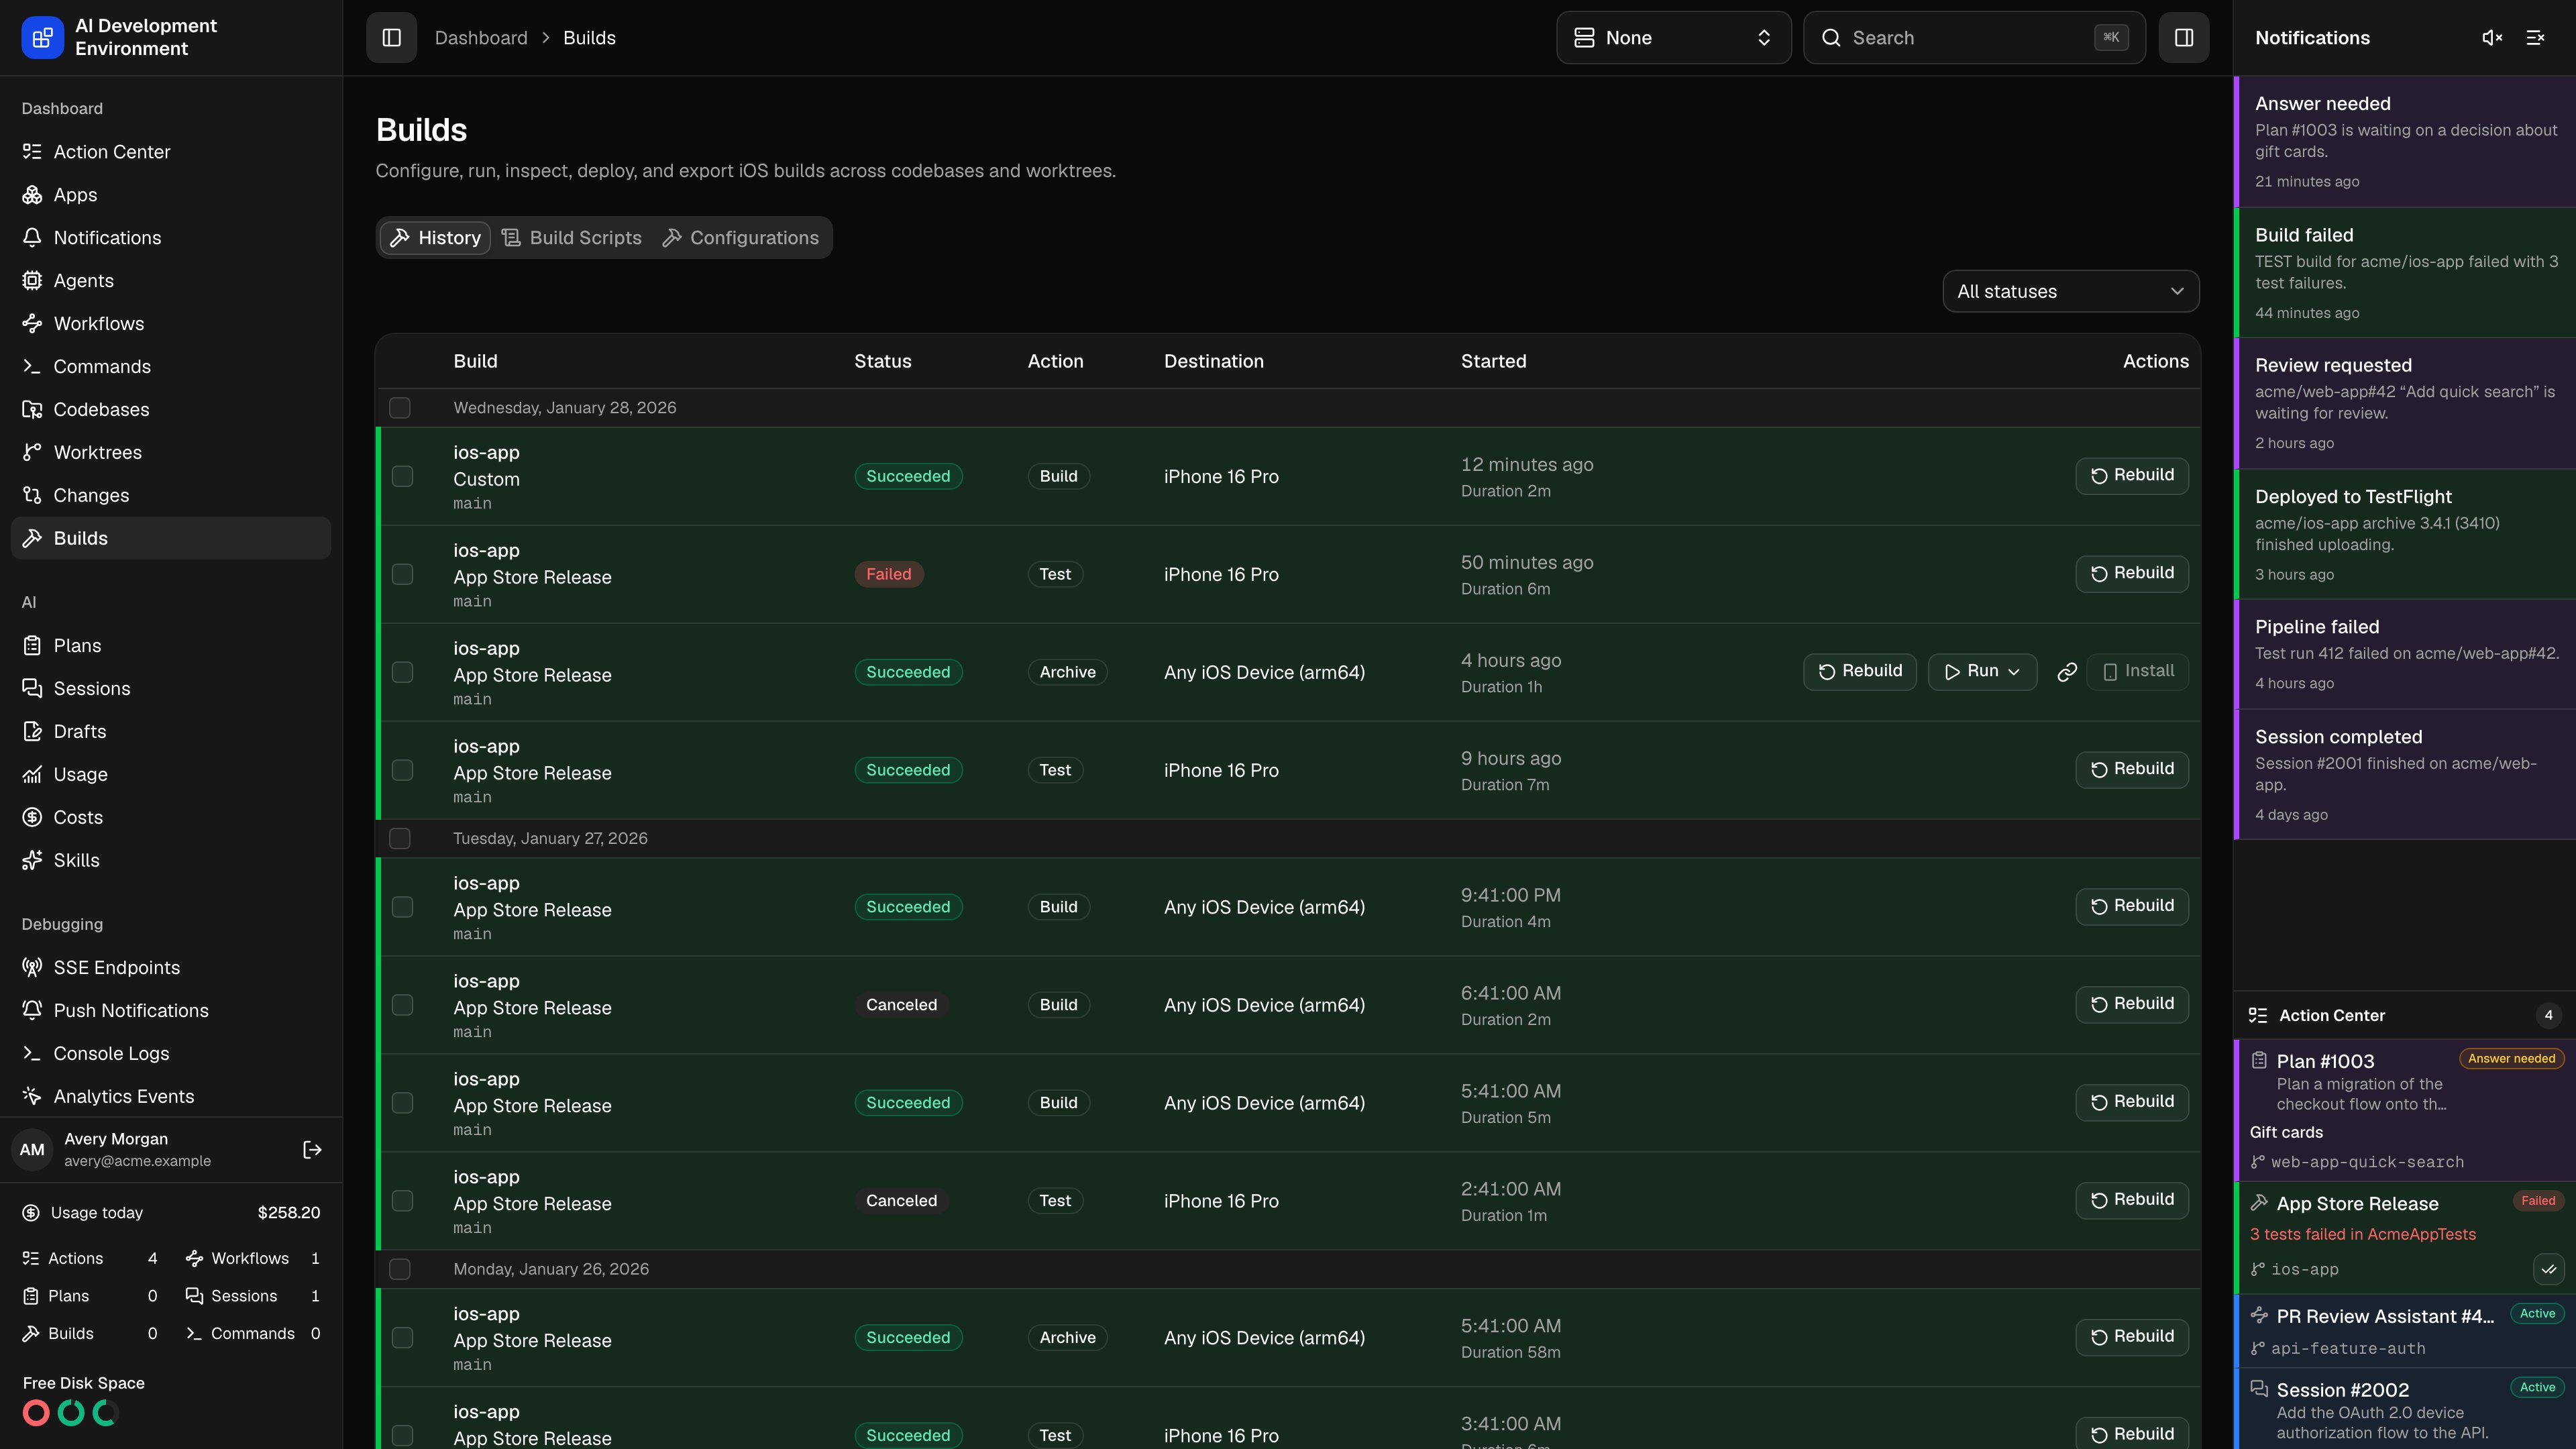
Task: Copy link icon for the Archive build row
Action: (x=2067, y=672)
